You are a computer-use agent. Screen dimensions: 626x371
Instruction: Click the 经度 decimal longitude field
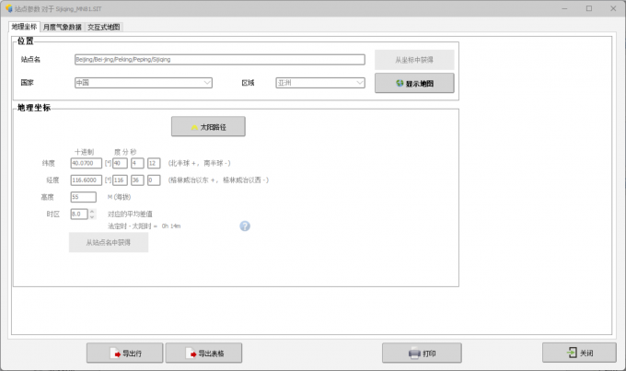pyautogui.click(x=86, y=180)
